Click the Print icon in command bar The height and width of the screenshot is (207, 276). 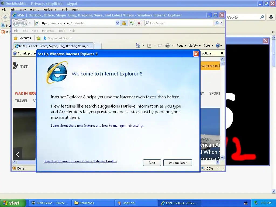pos(168,46)
